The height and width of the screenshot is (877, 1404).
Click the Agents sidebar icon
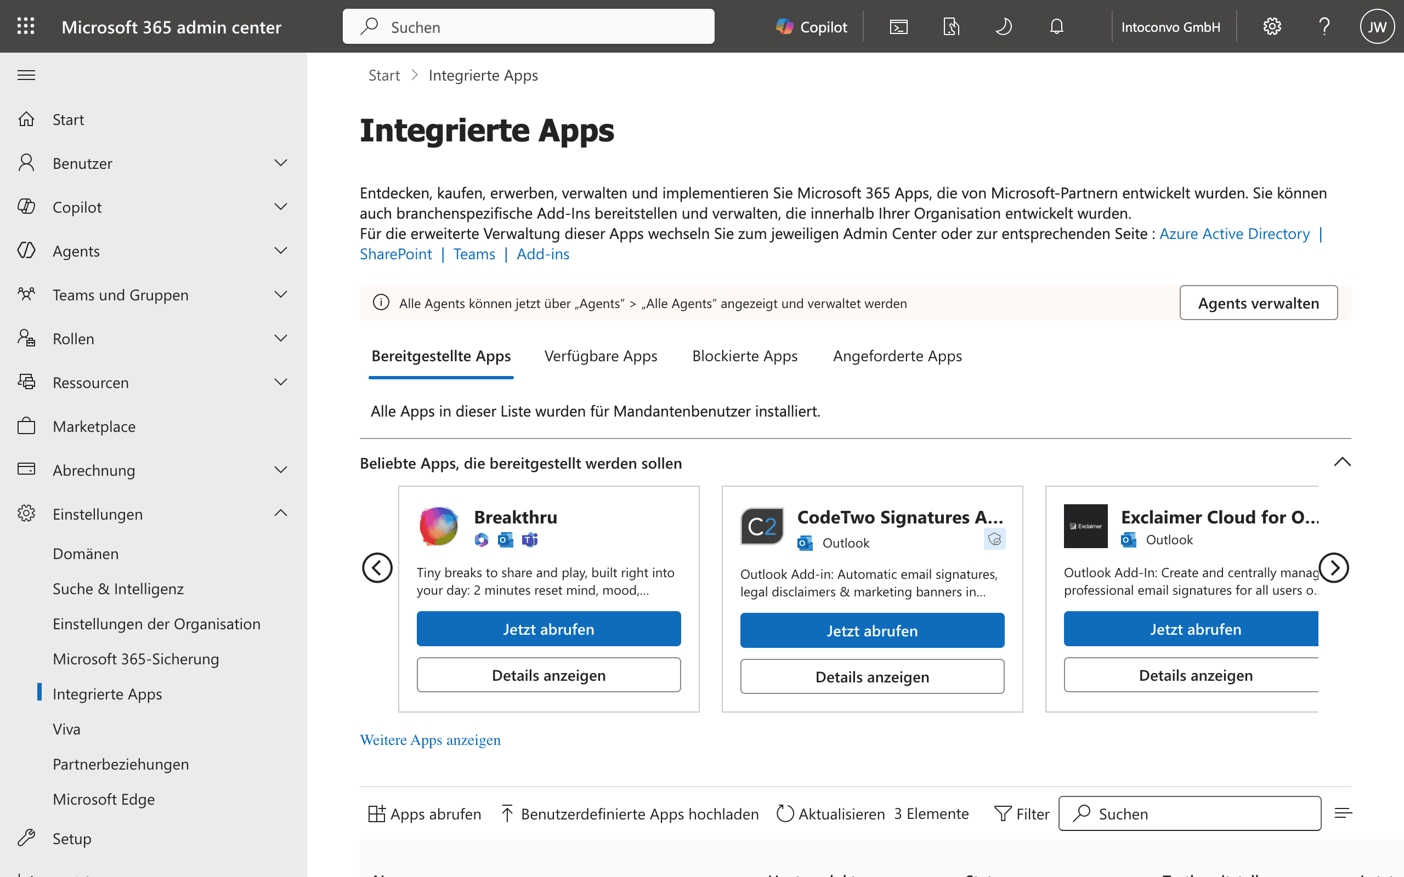pos(26,250)
